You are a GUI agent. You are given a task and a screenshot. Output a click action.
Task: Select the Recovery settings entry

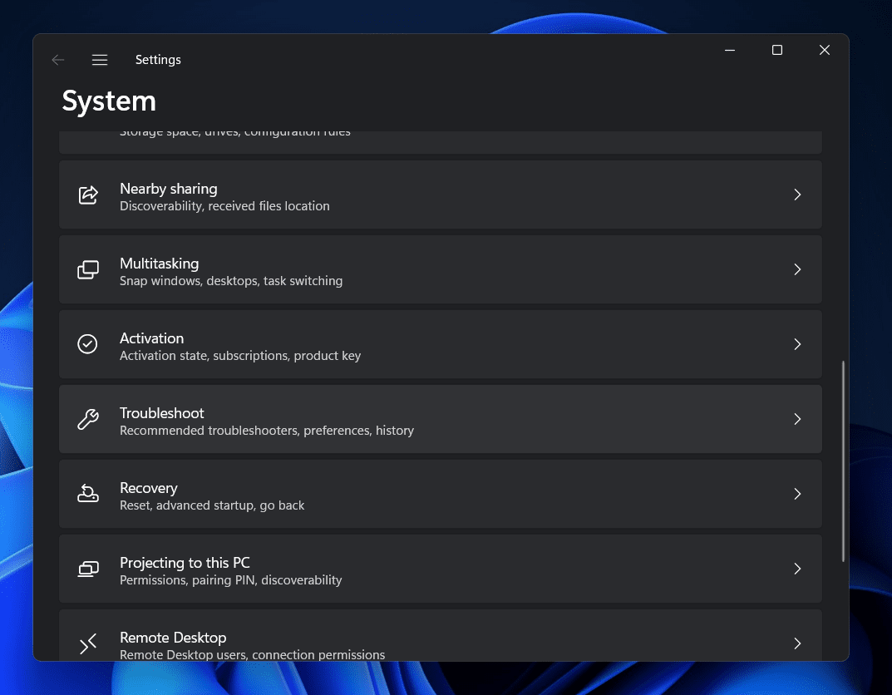[416, 495]
